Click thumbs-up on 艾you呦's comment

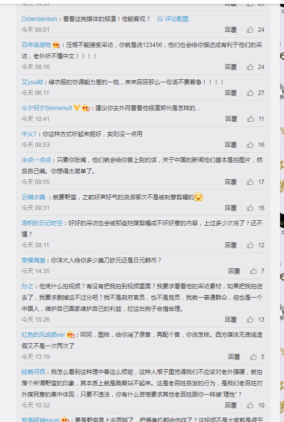tap(250, 93)
